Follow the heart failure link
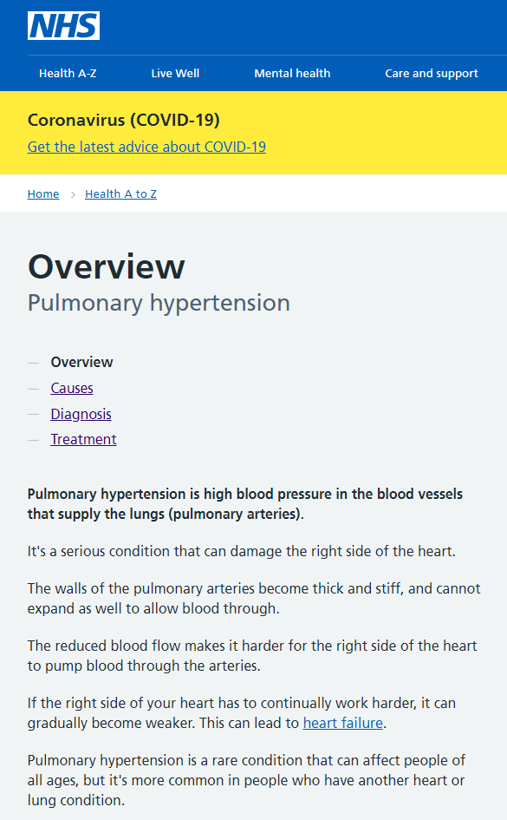 343,723
